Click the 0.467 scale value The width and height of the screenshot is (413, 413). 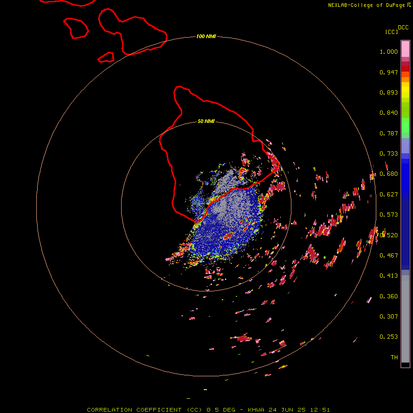pos(389,256)
